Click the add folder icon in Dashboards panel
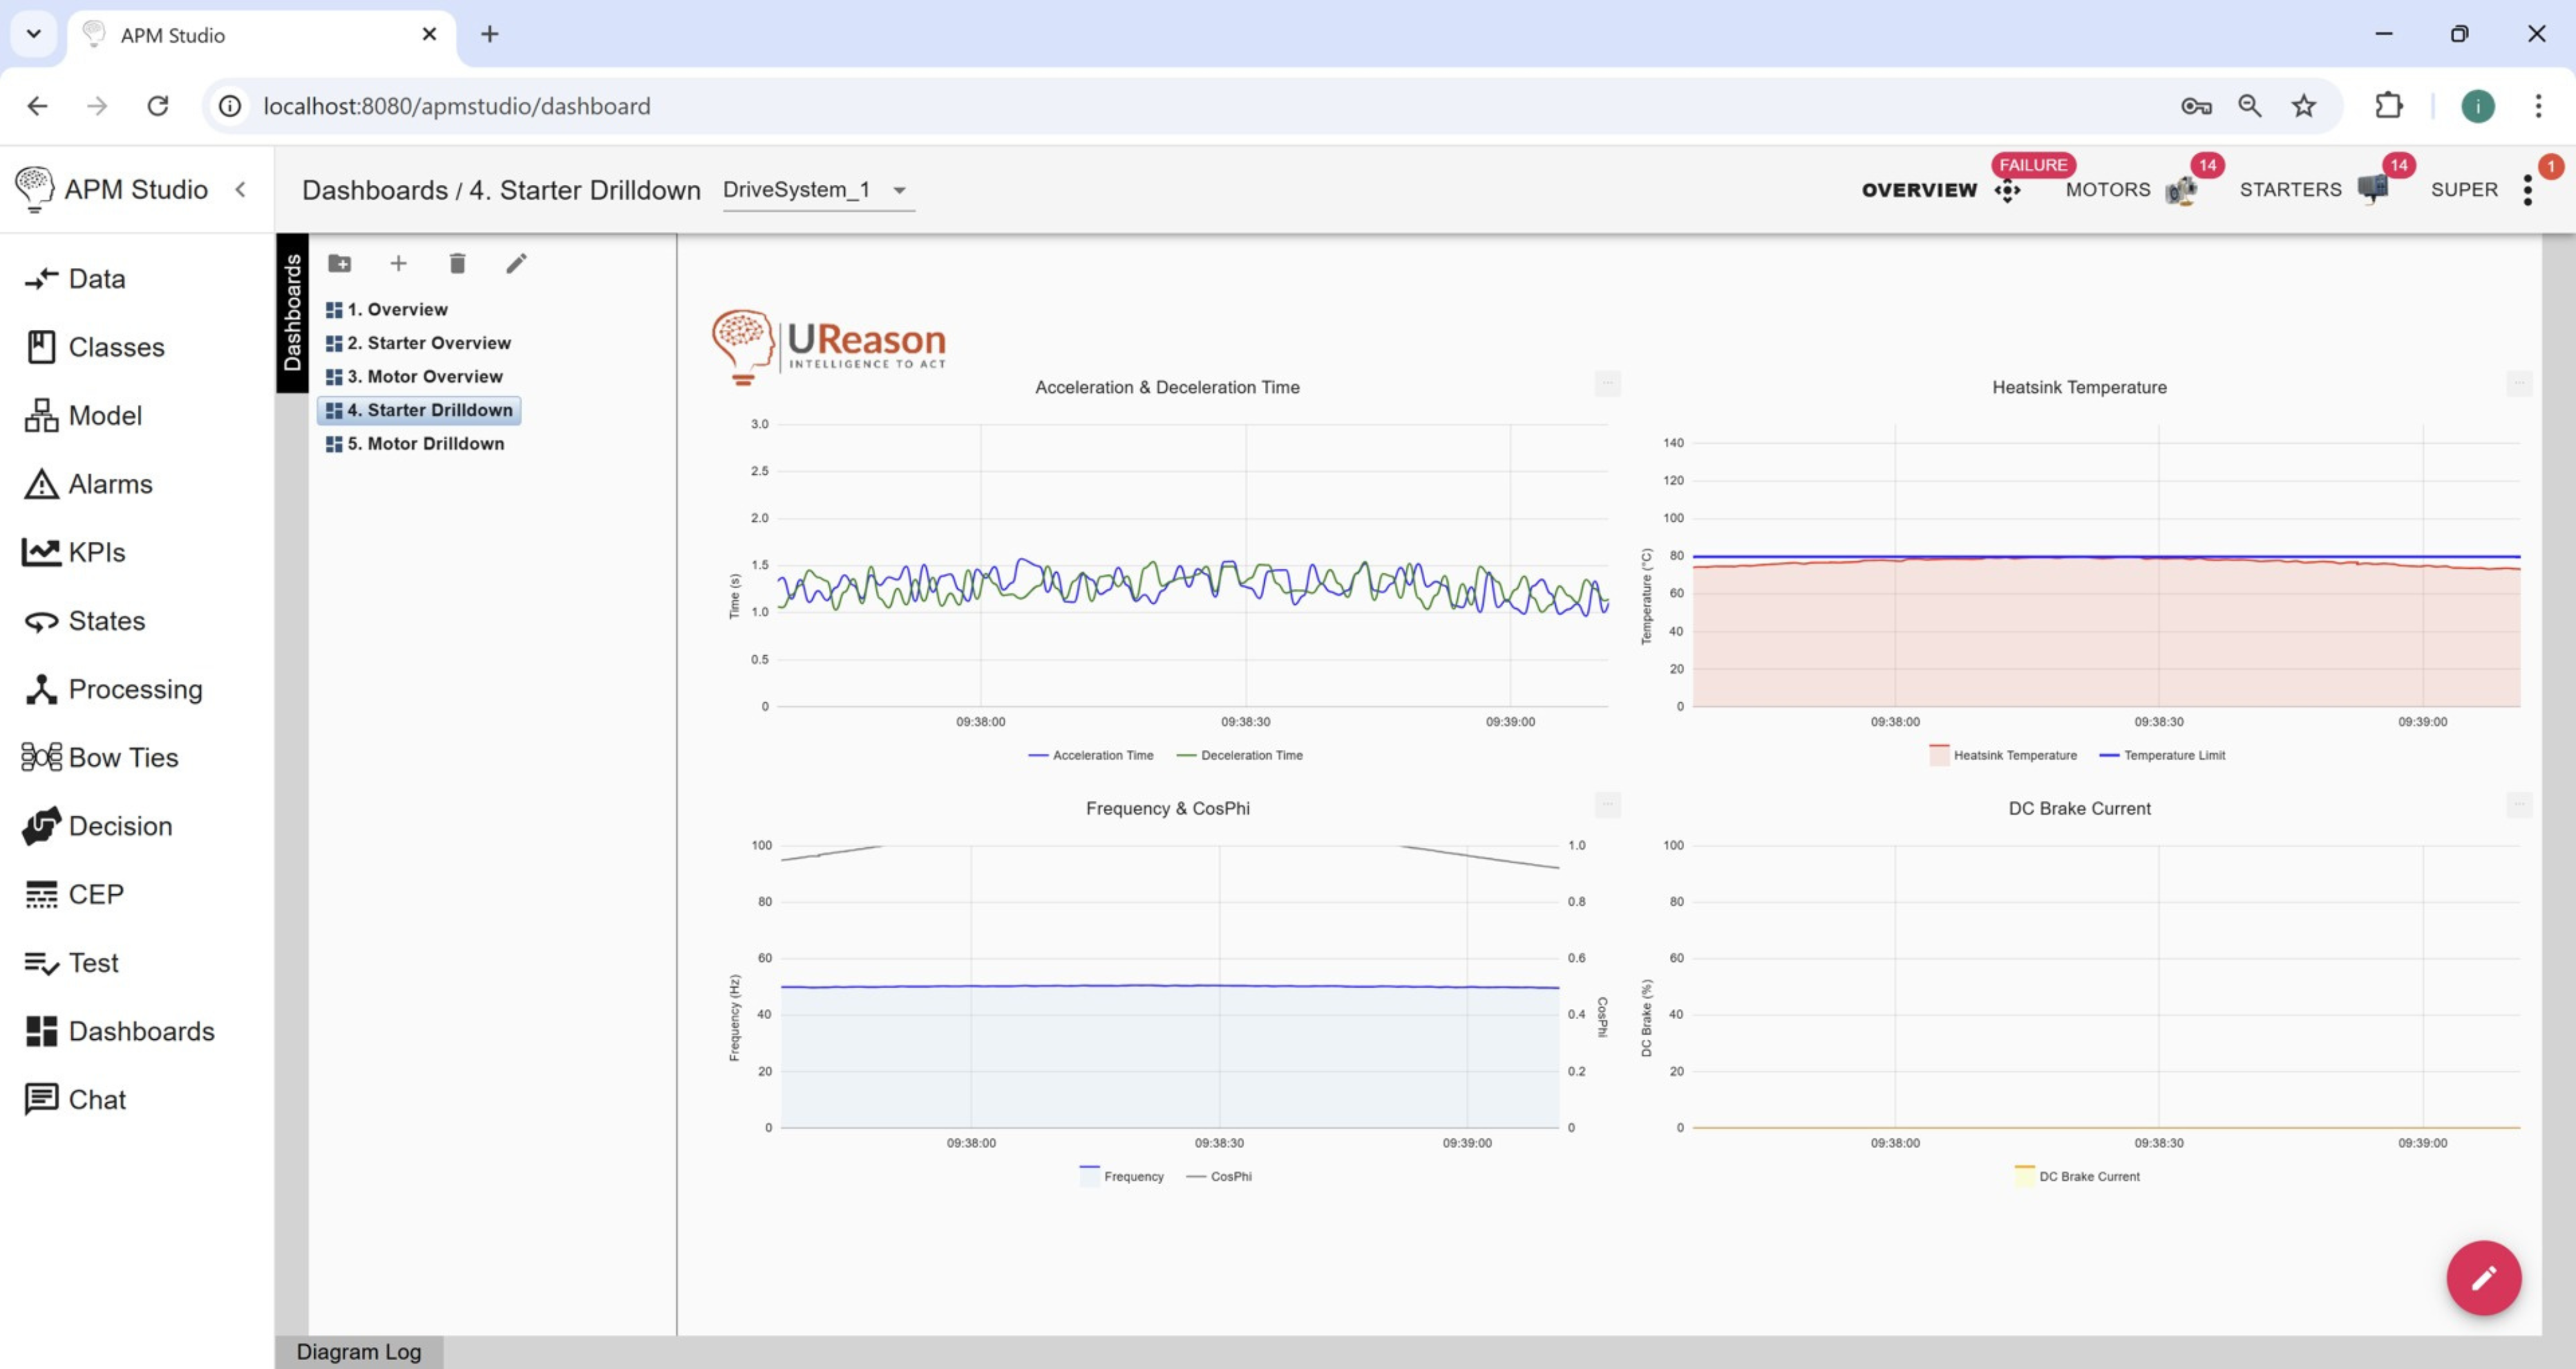Image resolution: width=2576 pixels, height=1369 pixels. coord(340,263)
